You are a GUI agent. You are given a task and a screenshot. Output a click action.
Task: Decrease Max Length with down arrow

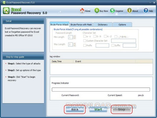74,46
